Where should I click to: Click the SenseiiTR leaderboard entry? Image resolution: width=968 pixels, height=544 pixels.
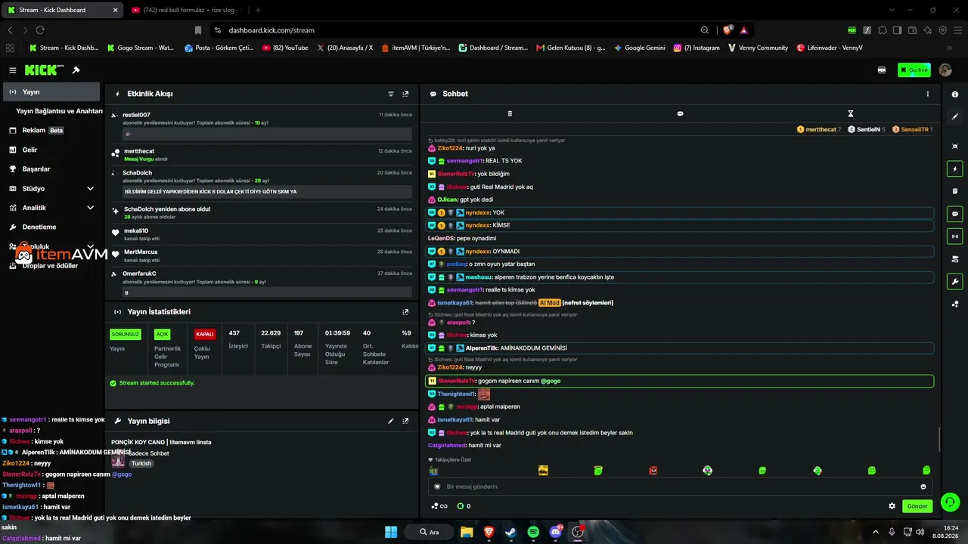click(x=912, y=129)
